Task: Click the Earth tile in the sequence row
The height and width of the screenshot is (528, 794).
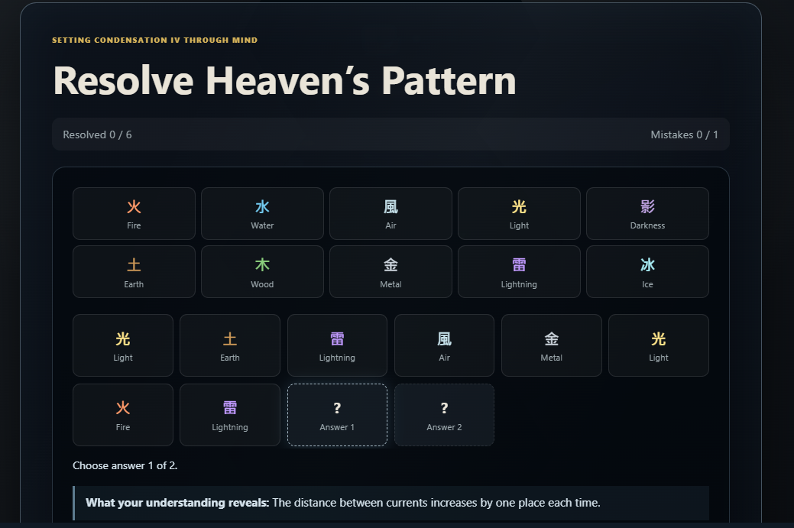Action: tap(230, 345)
